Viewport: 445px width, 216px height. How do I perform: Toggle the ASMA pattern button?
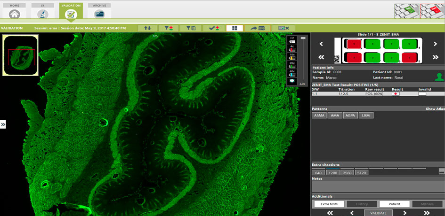pos(319,115)
